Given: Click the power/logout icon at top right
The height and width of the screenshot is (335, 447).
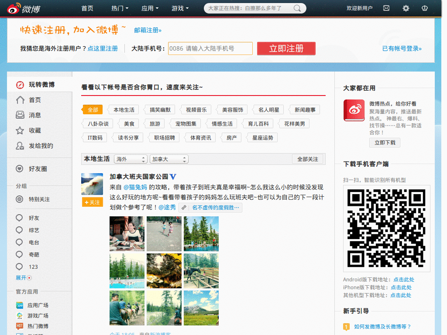Looking at the screenshot, I should tap(424, 8).
